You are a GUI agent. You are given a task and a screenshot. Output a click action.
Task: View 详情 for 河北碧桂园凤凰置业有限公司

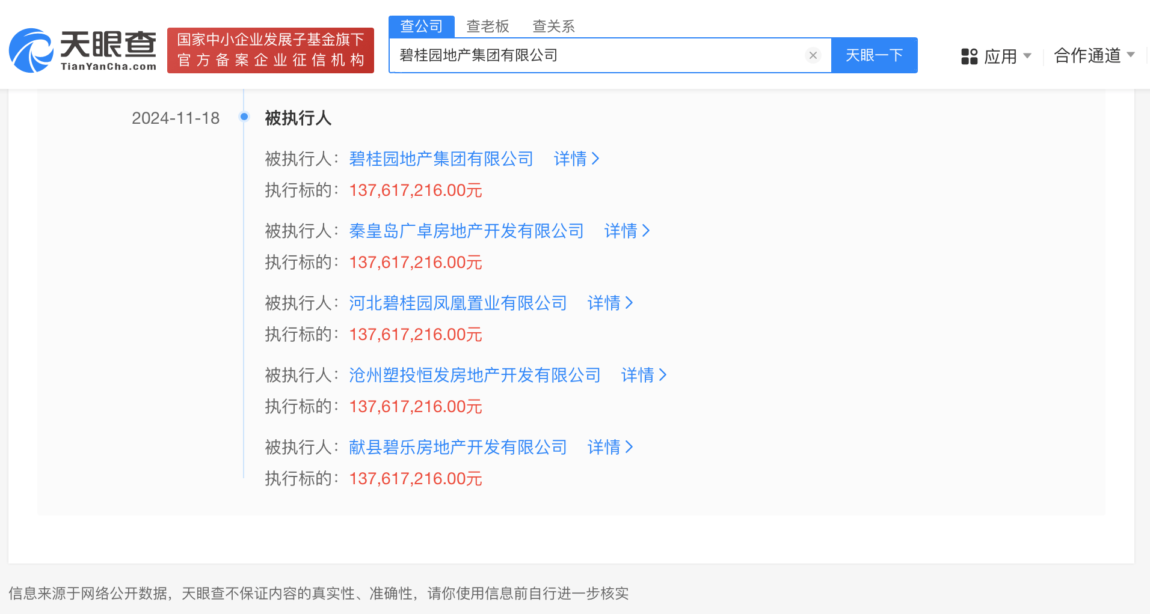[610, 303]
